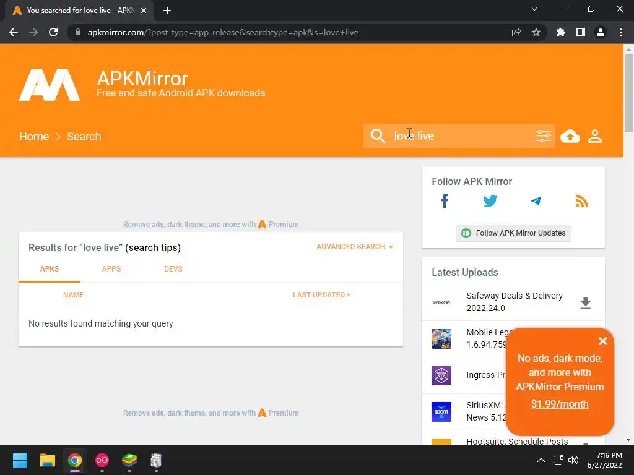Screen dimensions: 634x475
Task: Share this page icon in address bar
Action: pyautogui.click(x=516, y=32)
